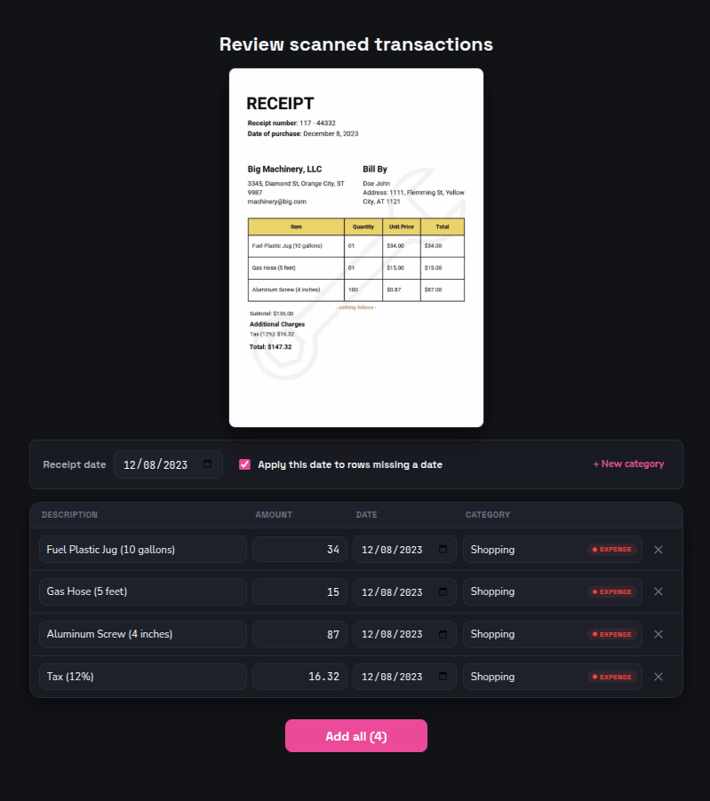Click the DATE column header
The image size is (710, 801).
(x=366, y=515)
